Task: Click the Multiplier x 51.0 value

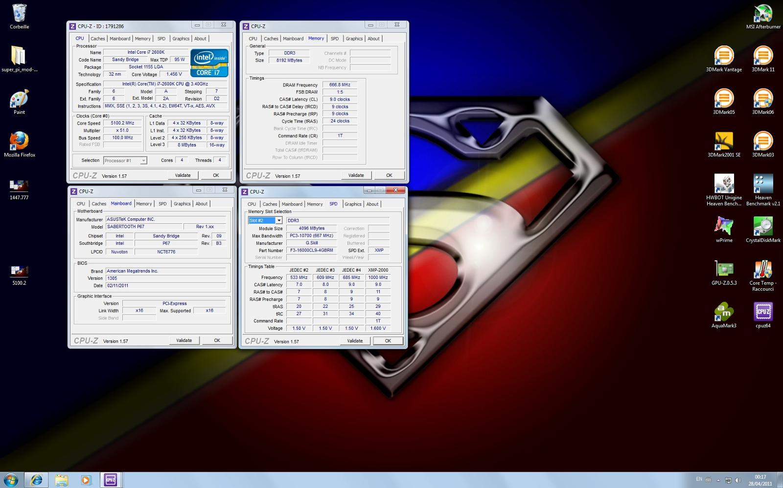Action: click(122, 130)
